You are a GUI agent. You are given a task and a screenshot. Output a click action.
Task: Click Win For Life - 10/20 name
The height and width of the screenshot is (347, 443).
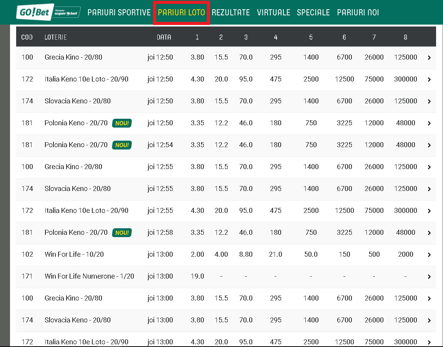(74, 254)
